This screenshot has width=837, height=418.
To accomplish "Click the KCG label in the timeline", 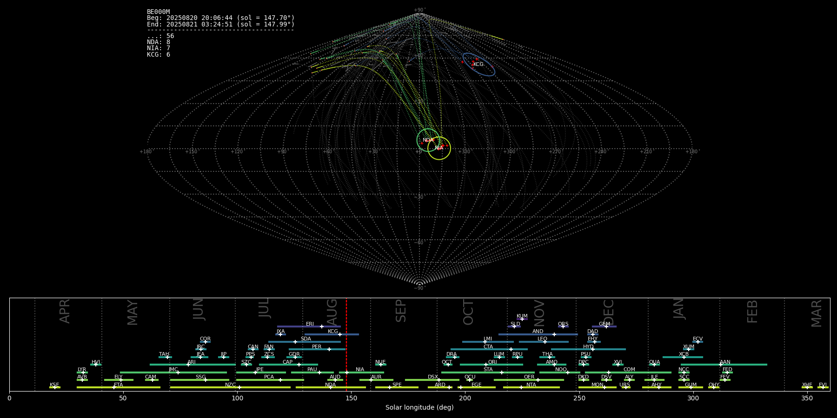I will (x=333, y=332).
